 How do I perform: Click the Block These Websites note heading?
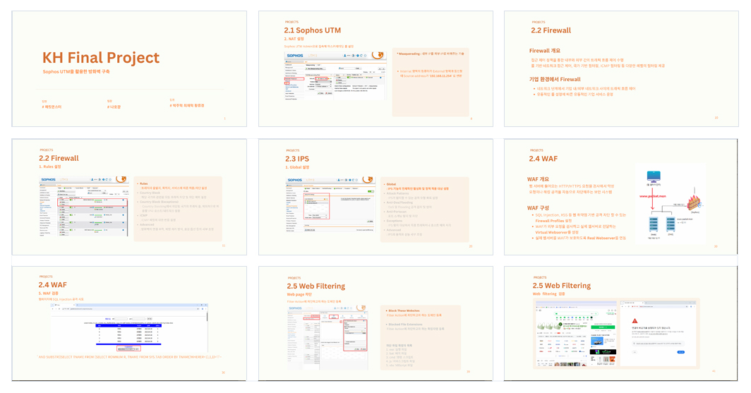pos(404,310)
